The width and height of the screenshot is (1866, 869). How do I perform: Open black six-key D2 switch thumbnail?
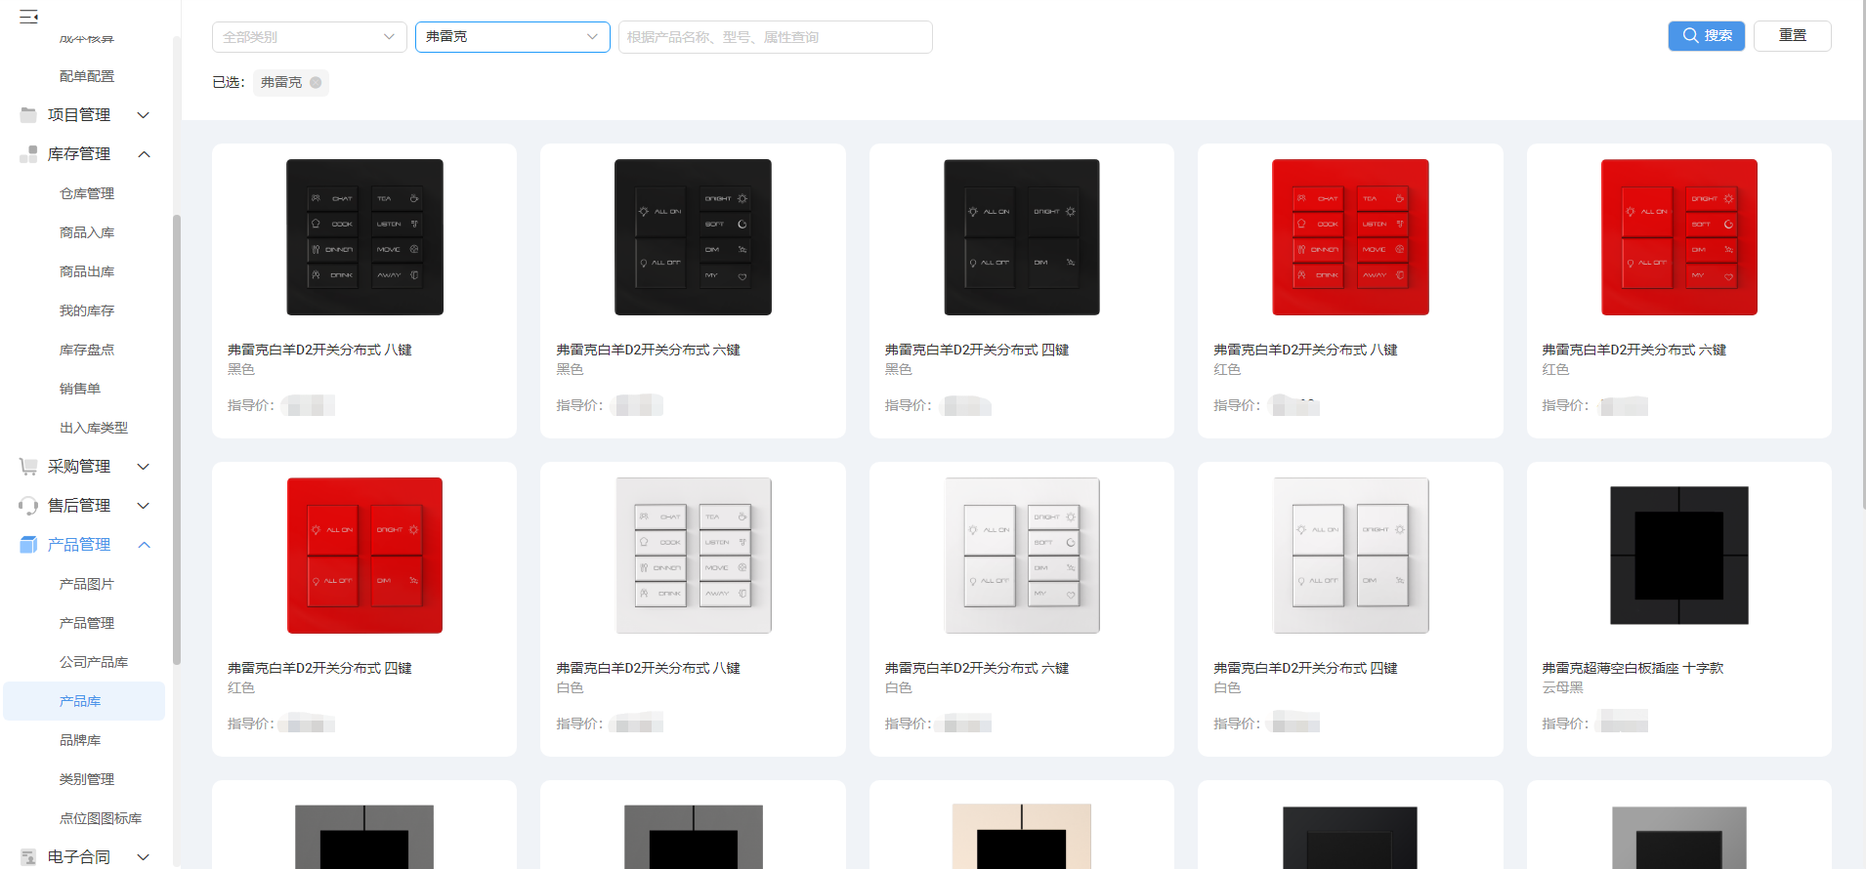pyautogui.click(x=693, y=237)
